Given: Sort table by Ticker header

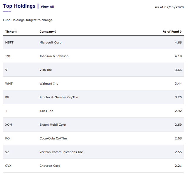Looking at the screenshot, I should point(10,31).
